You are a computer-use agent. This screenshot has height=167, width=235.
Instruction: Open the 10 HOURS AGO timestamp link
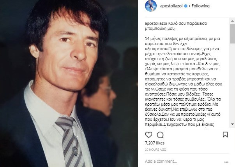coord(155,150)
